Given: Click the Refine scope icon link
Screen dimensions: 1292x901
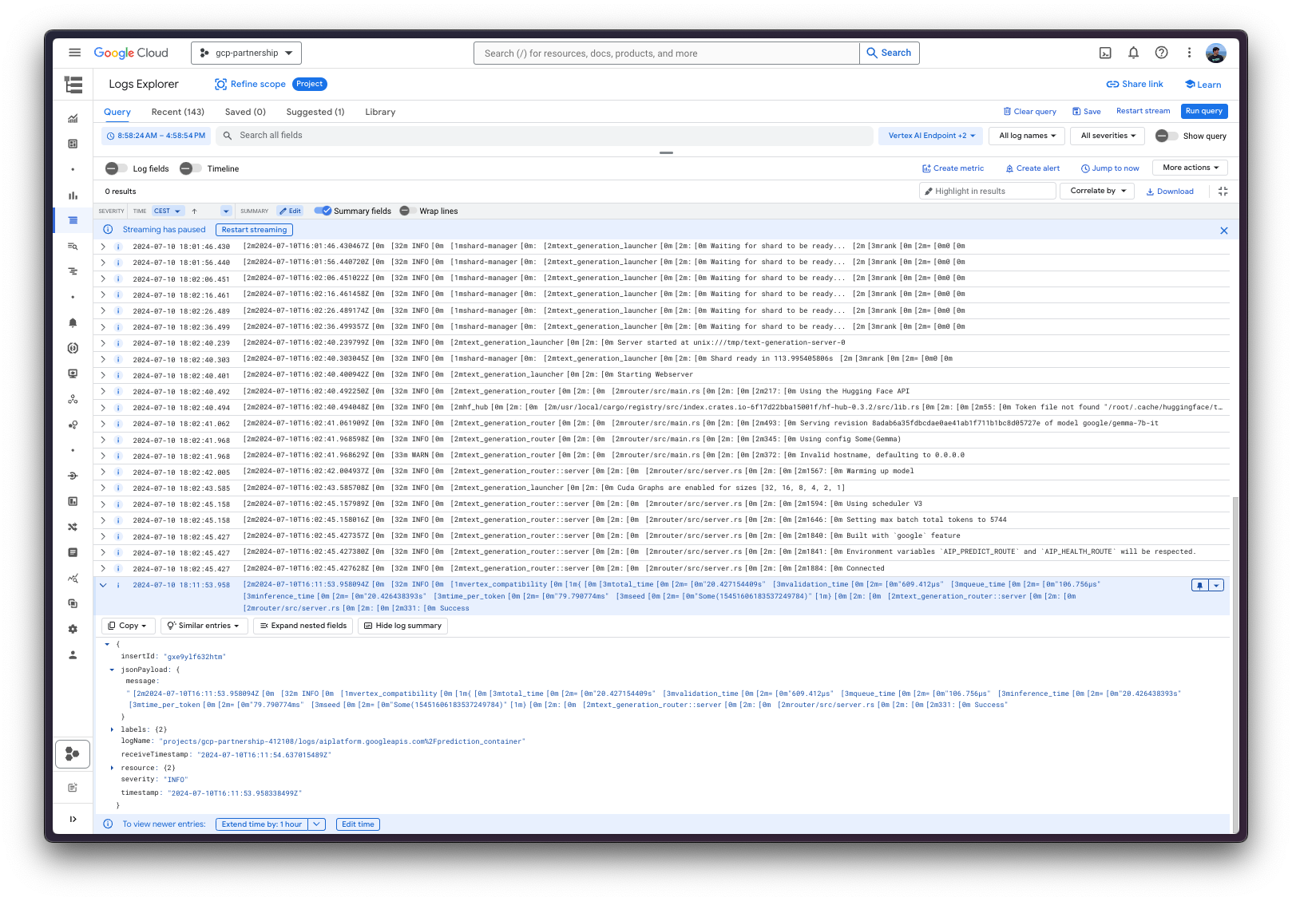Looking at the screenshot, I should coord(250,84).
